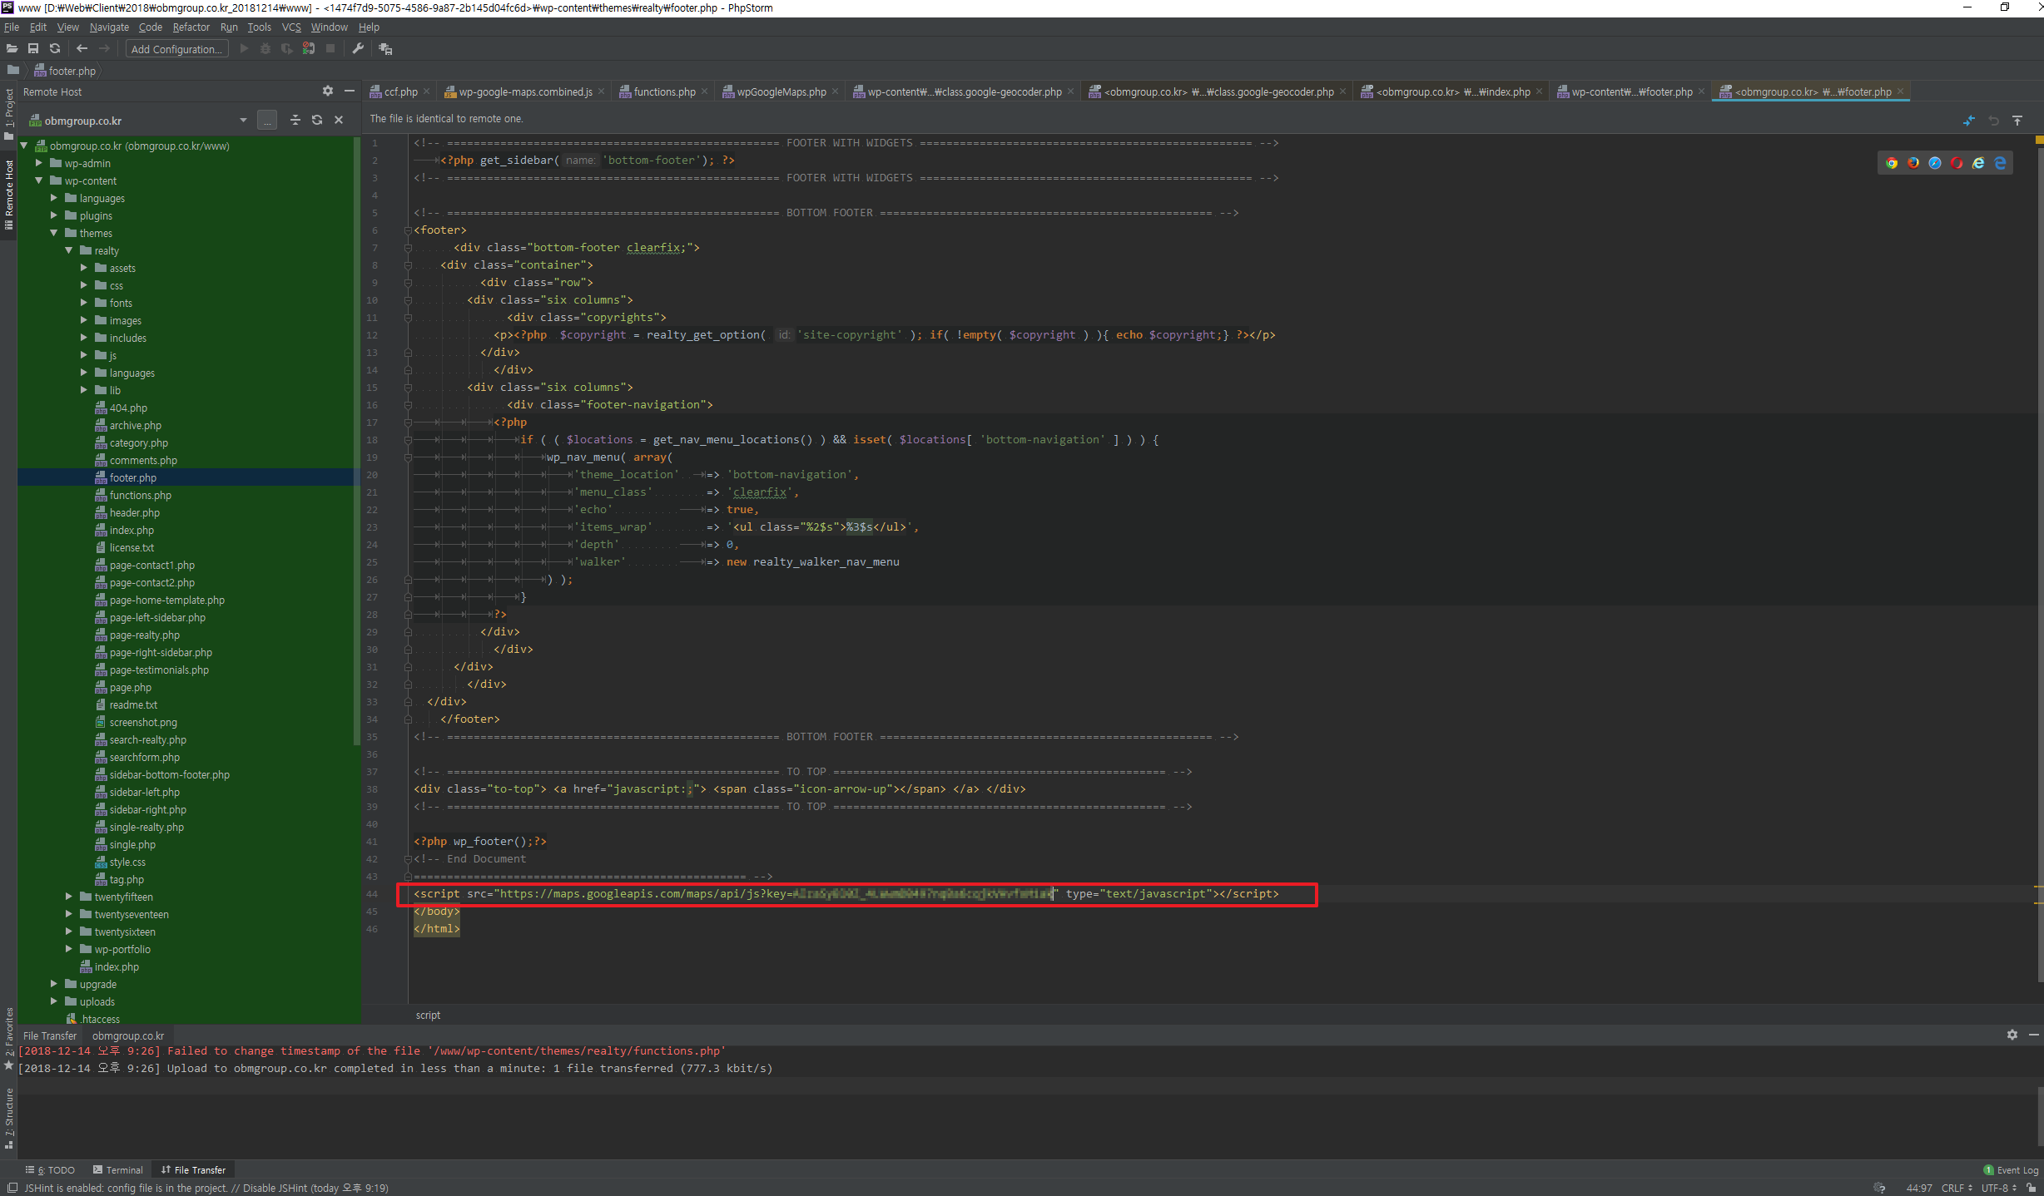Screen dimensions: 2044x1196
Task: Collapse the themes folder
Action: (54, 233)
